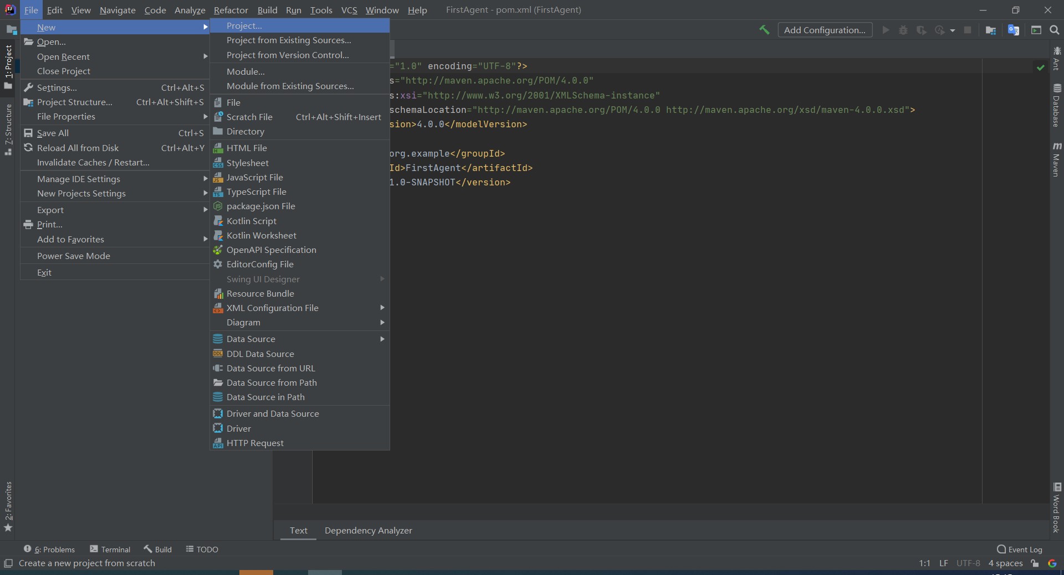Open the Event Log
This screenshot has width=1064, height=575.
(x=1019, y=550)
